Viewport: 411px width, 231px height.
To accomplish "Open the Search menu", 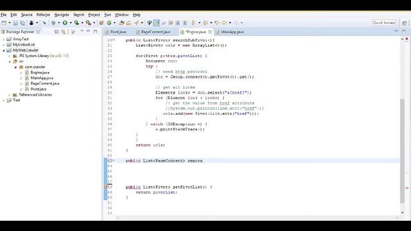I will tap(78, 15).
